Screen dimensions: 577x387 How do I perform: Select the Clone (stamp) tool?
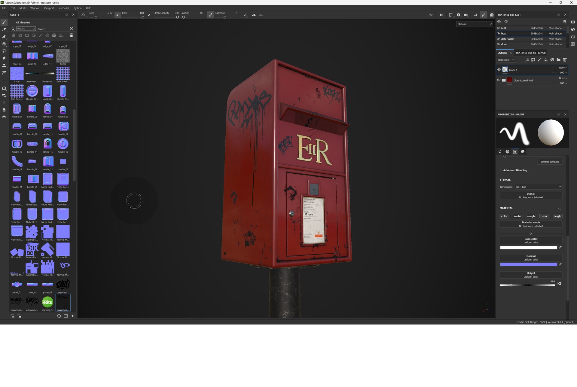[x=4, y=66]
